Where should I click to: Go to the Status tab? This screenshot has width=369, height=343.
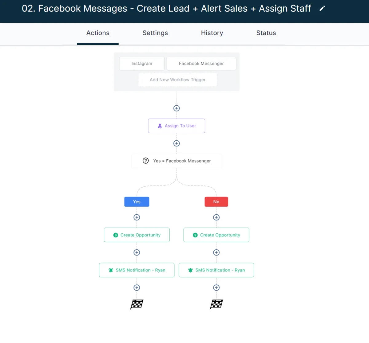click(x=266, y=33)
